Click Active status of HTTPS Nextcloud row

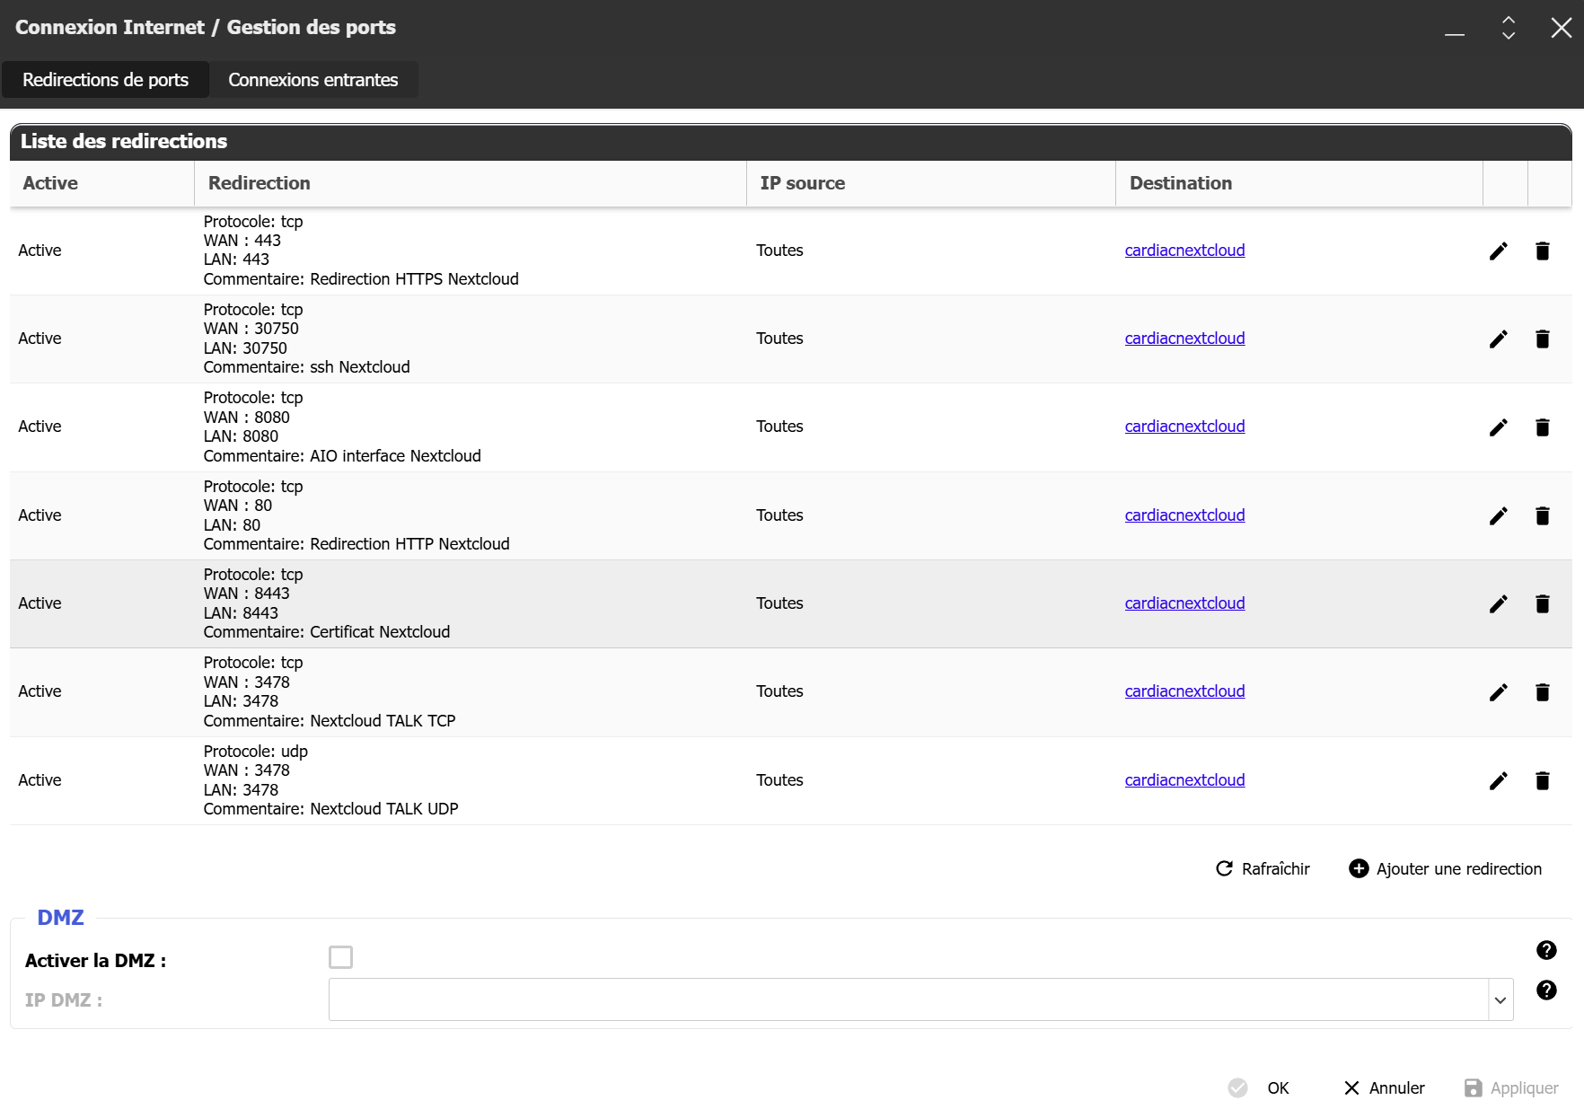click(40, 251)
